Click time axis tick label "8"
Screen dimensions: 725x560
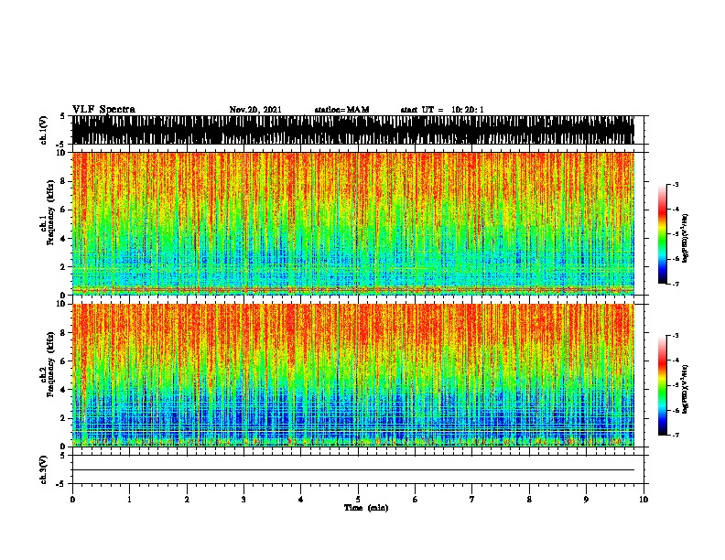coord(529,500)
